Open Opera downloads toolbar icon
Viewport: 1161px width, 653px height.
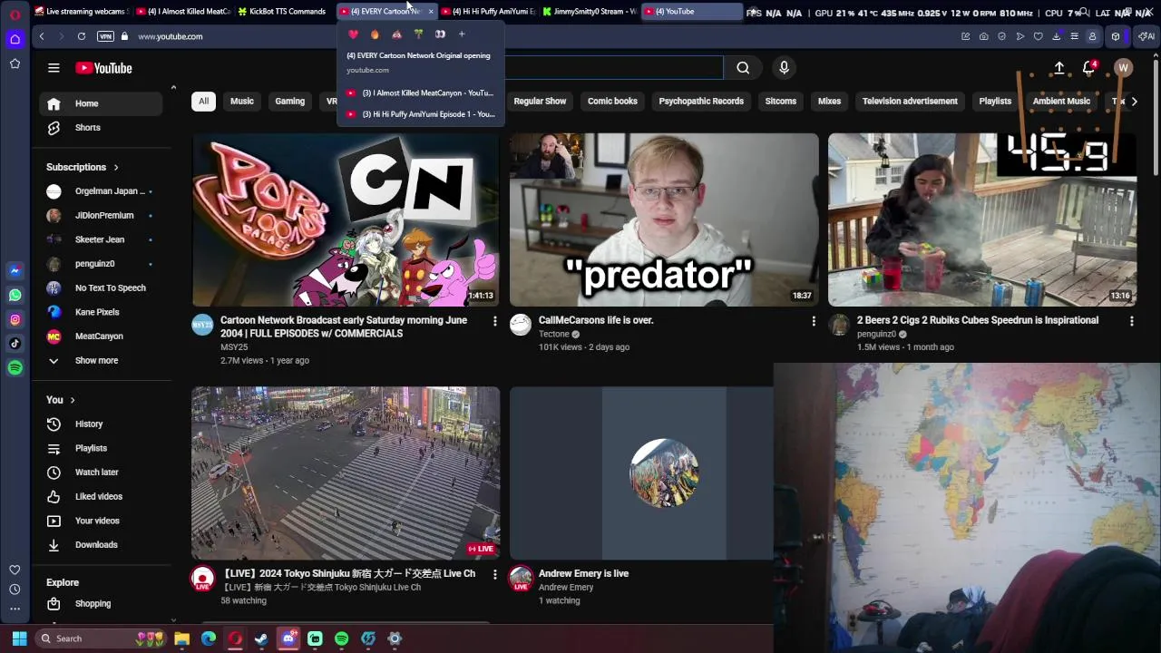(x=1057, y=36)
